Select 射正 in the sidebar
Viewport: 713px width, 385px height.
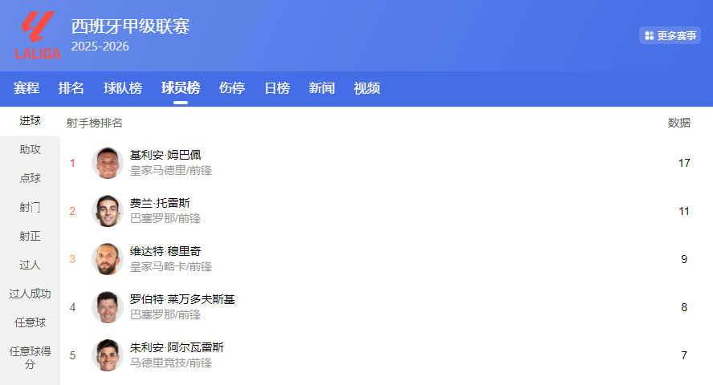click(x=30, y=236)
